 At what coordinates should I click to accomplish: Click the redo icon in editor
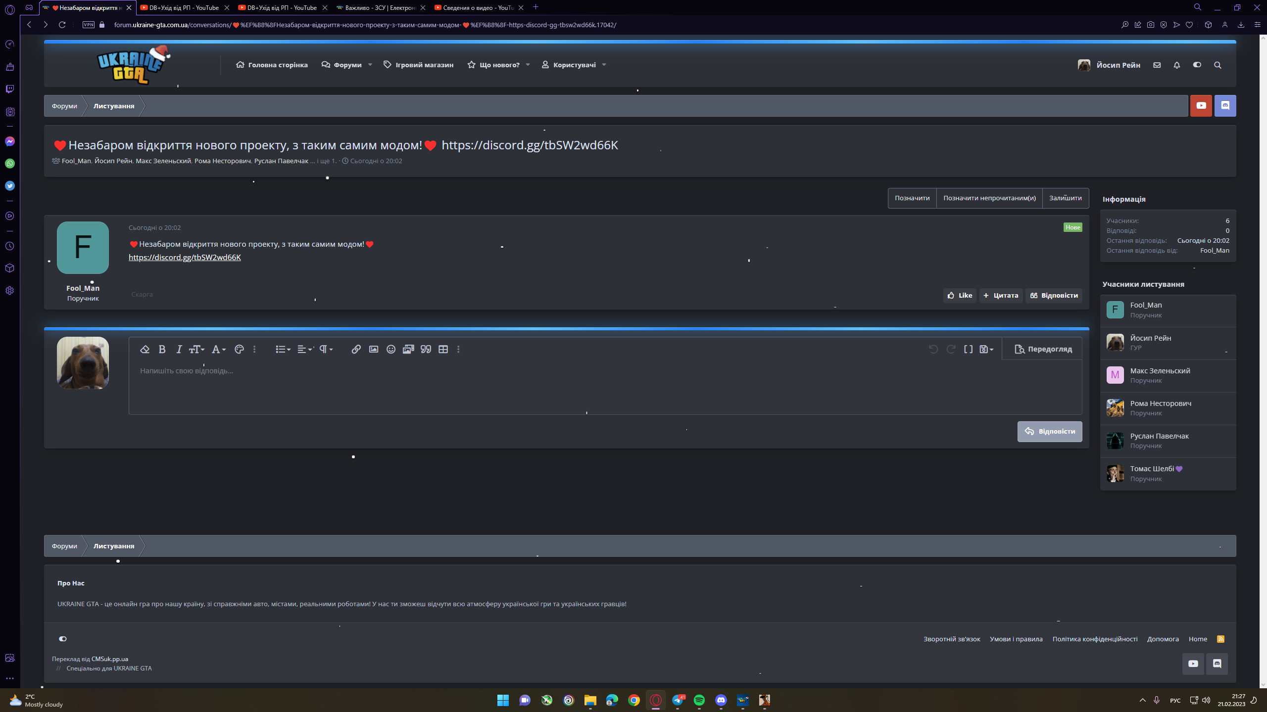[951, 349]
